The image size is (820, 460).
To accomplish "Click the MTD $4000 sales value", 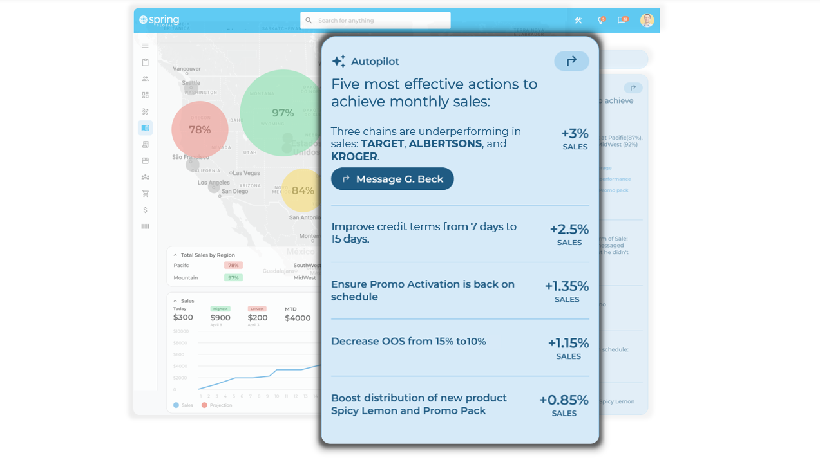I will [x=298, y=318].
